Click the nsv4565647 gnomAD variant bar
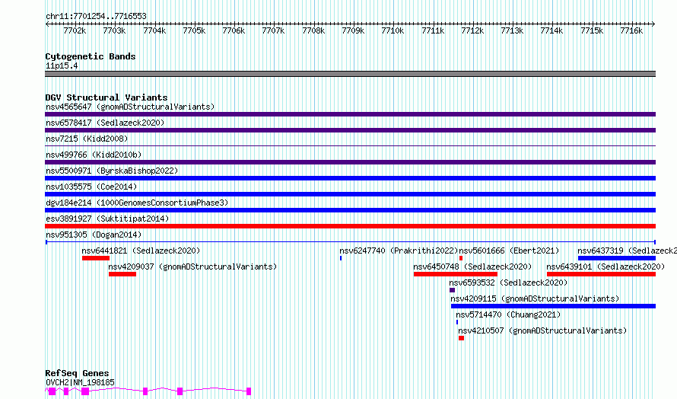 pos(350,114)
